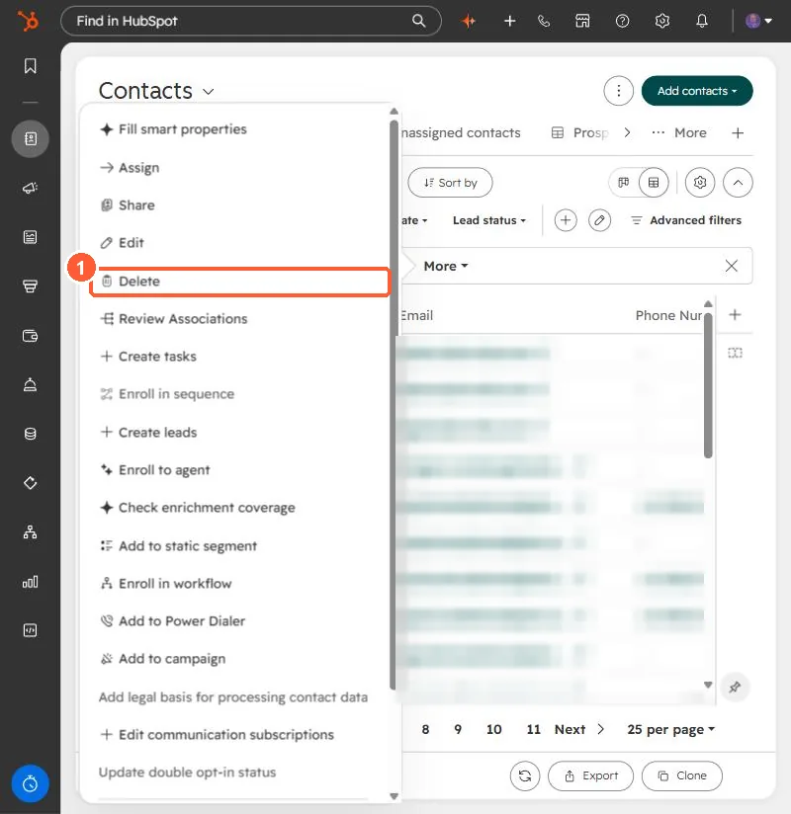This screenshot has width=791, height=814.
Task: Click the search magnifier icon
Action: pyautogui.click(x=418, y=21)
